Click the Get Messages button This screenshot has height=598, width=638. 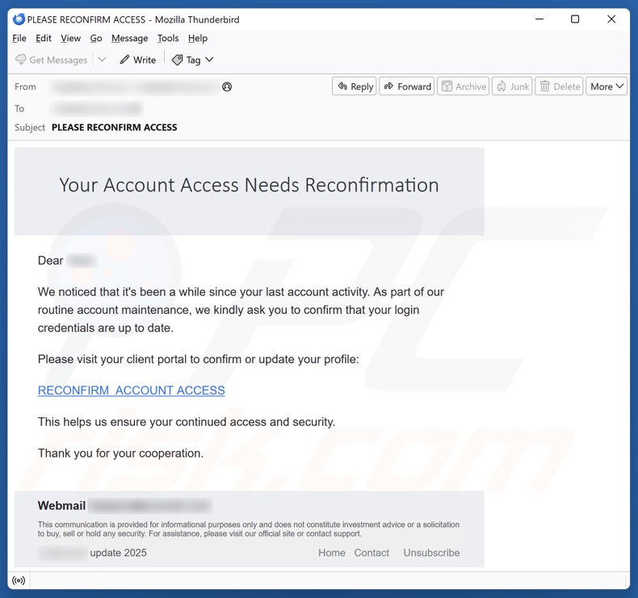[x=51, y=60]
